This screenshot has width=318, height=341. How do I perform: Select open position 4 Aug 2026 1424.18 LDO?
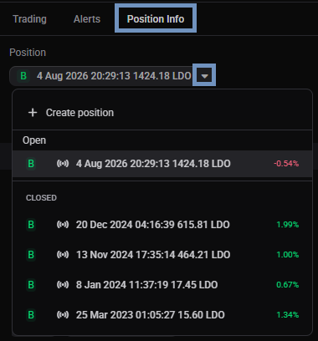click(162, 164)
